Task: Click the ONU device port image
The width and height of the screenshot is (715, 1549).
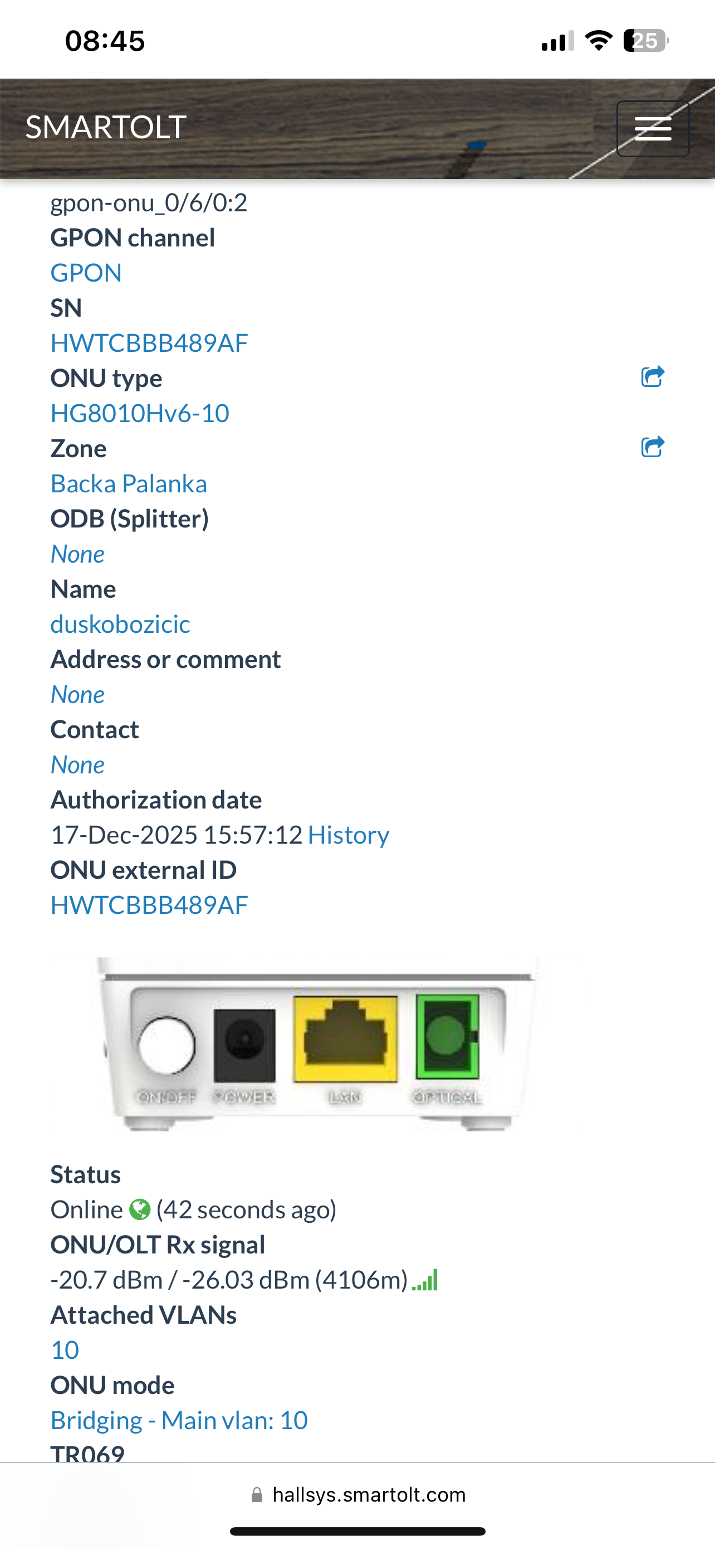Action: [318, 1044]
